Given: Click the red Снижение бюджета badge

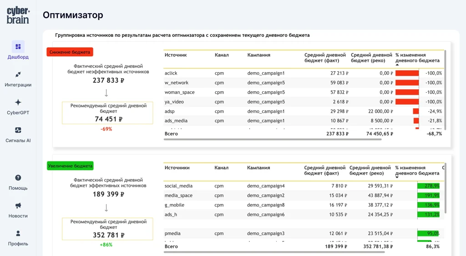Looking at the screenshot, I should click(x=70, y=52).
